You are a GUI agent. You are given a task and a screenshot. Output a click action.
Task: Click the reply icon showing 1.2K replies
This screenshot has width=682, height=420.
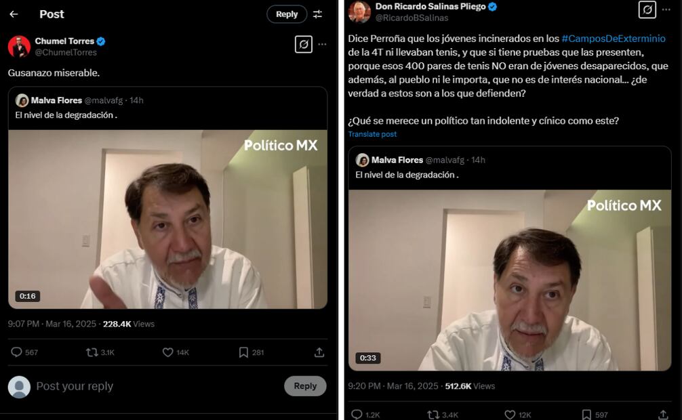(357, 414)
